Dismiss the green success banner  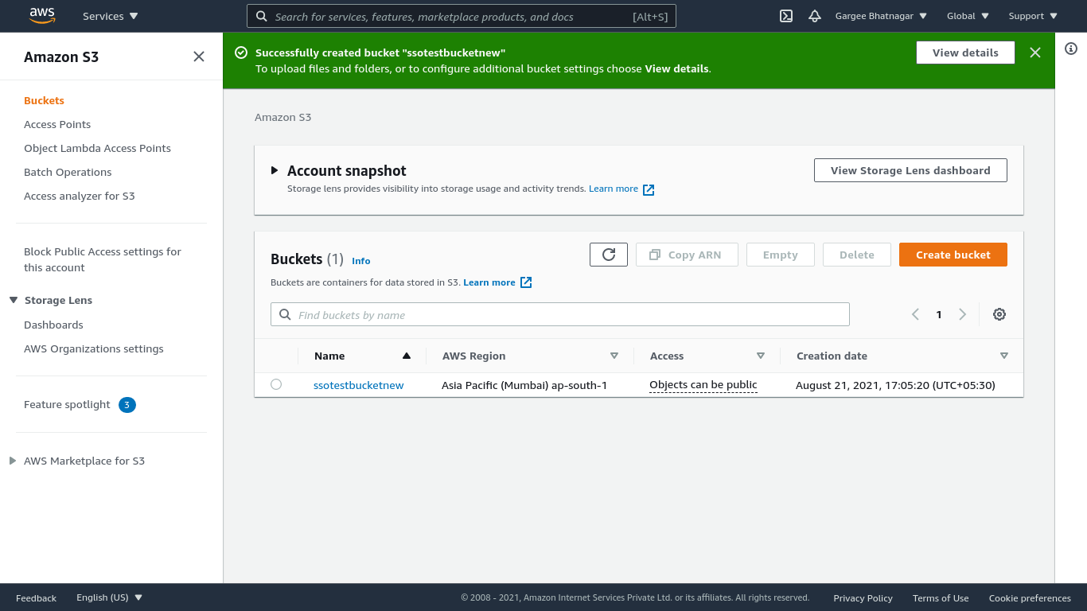[x=1035, y=53]
